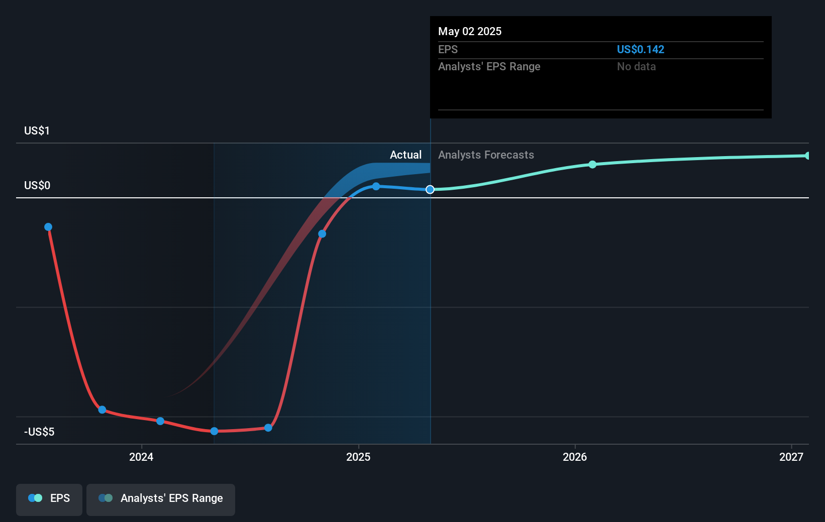825x522 pixels.
Task: Click the 2027 x-axis label
Action: coord(791,457)
